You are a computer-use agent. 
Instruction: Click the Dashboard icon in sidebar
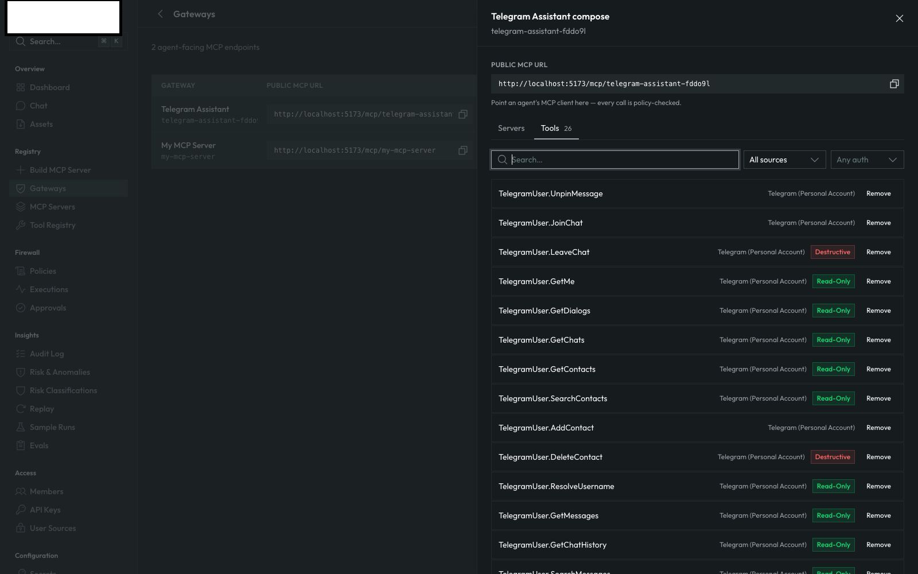[21, 87]
